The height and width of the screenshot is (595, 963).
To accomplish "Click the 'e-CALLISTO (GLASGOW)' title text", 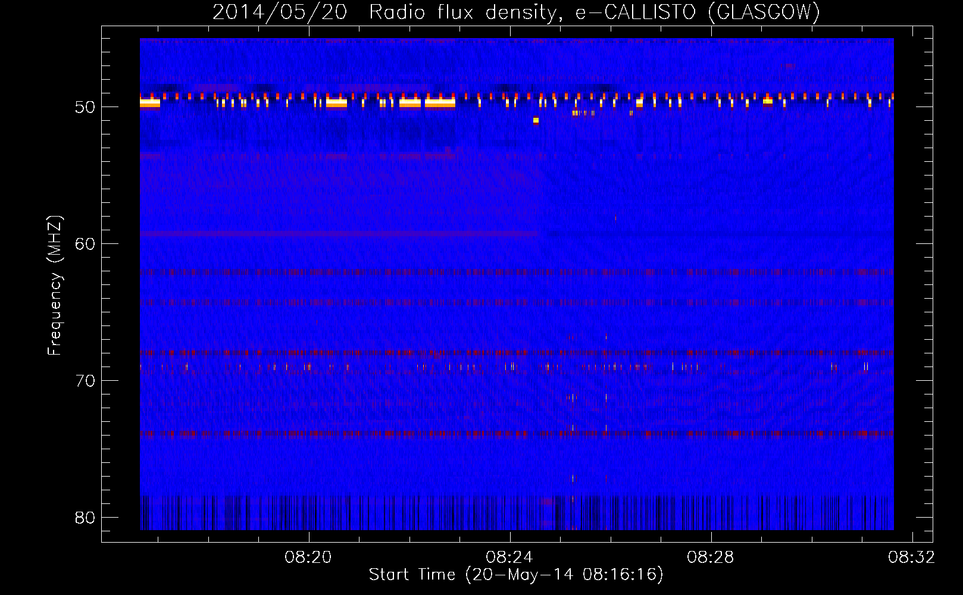I will click(x=698, y=12).
